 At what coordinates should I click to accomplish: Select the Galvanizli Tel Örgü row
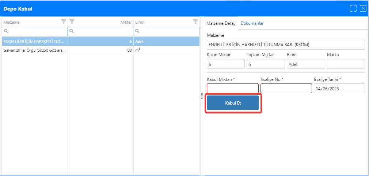coord(35,50)
